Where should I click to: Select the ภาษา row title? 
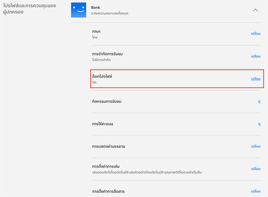coord(96,32)
